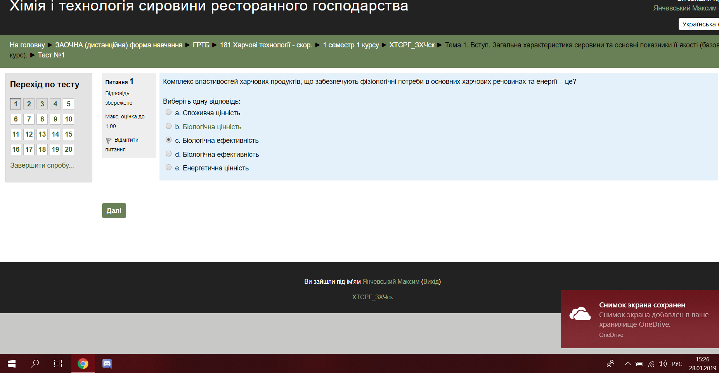Click the Завершити спробу link
719x373 pixels.
tap(42, 165)
